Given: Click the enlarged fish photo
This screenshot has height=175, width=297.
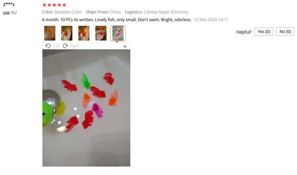Looking at the screenshot, I should click(86, 108).
